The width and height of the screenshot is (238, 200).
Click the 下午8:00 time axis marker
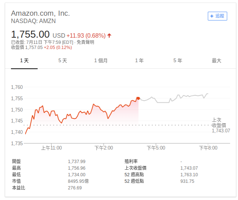coord(208,148)
